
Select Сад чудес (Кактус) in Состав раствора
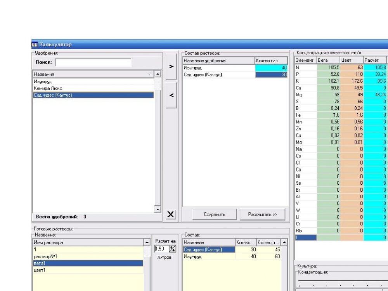click(x=219, y=75)
